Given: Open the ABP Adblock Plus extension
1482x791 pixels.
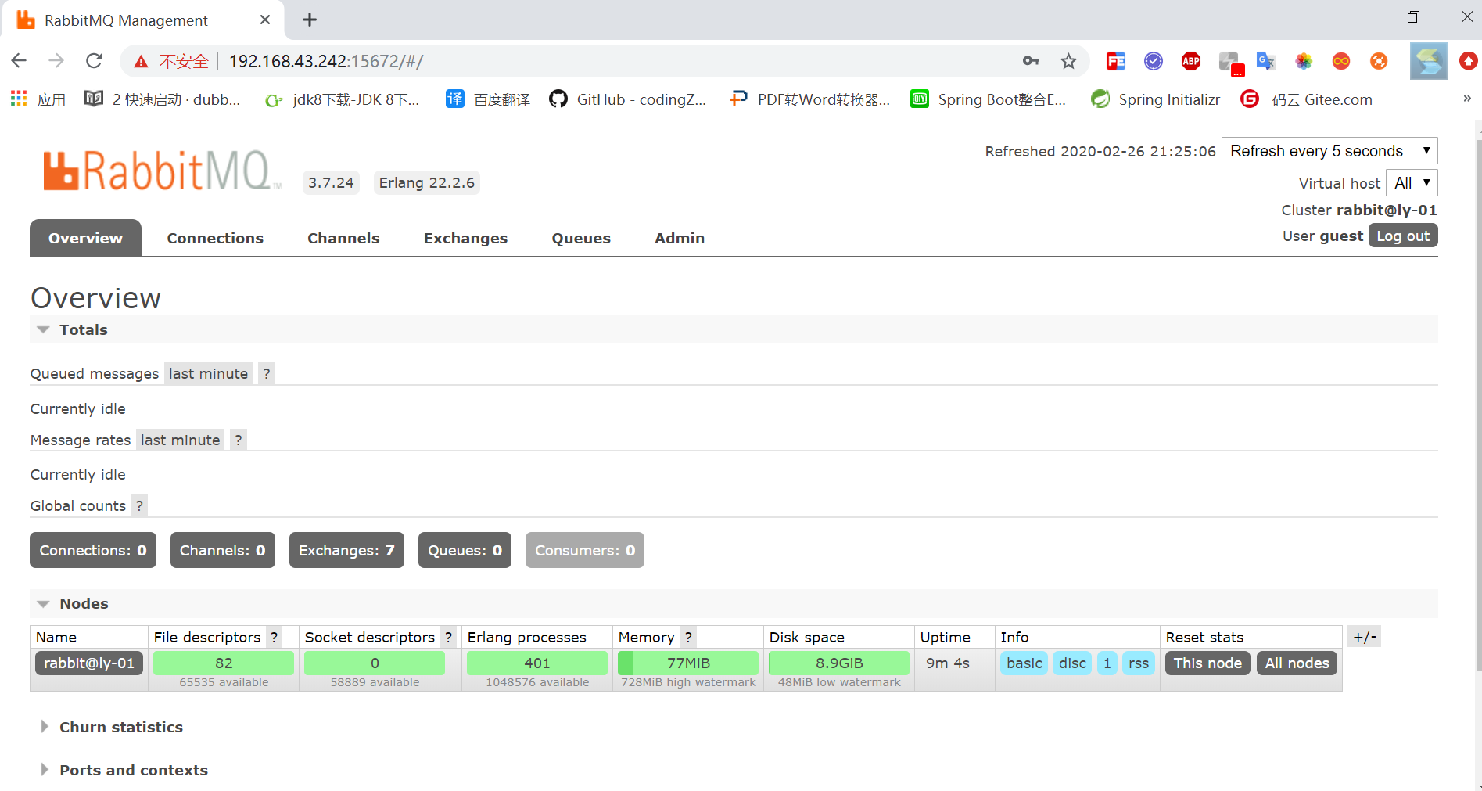Looking at the screenshot, I should tap(1191, 61).
